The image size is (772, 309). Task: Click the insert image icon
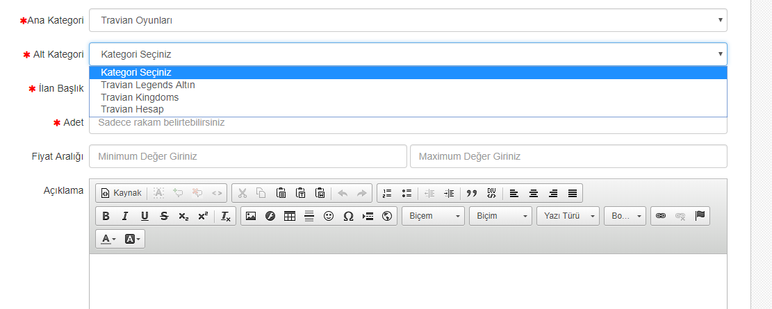[x=251, y=216]
